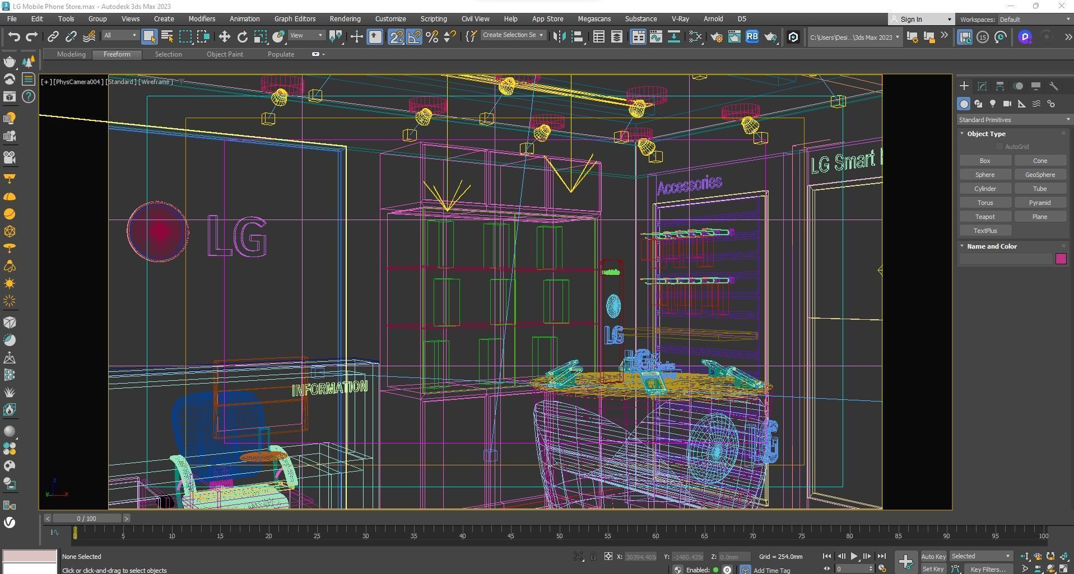Choose the Select and Move tool
Screen dimensions: 1074x574
tap(224, 37)
